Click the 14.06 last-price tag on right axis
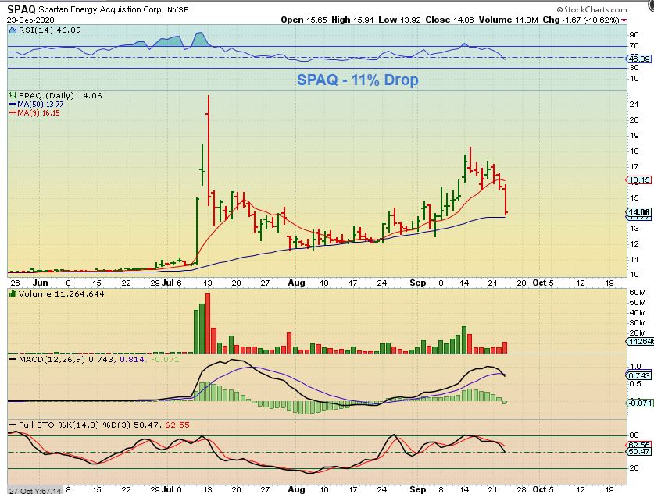The height and width of the screenshot is (494, 654). point(638,212)
